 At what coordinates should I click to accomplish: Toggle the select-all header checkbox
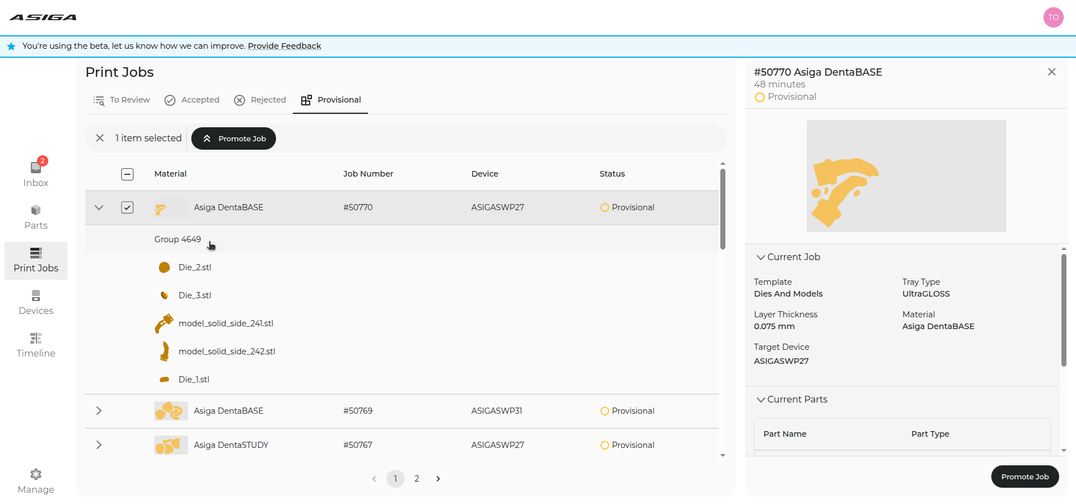(127, 174)
